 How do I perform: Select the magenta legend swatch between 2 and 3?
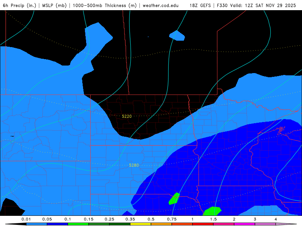[x=245, y=224]
